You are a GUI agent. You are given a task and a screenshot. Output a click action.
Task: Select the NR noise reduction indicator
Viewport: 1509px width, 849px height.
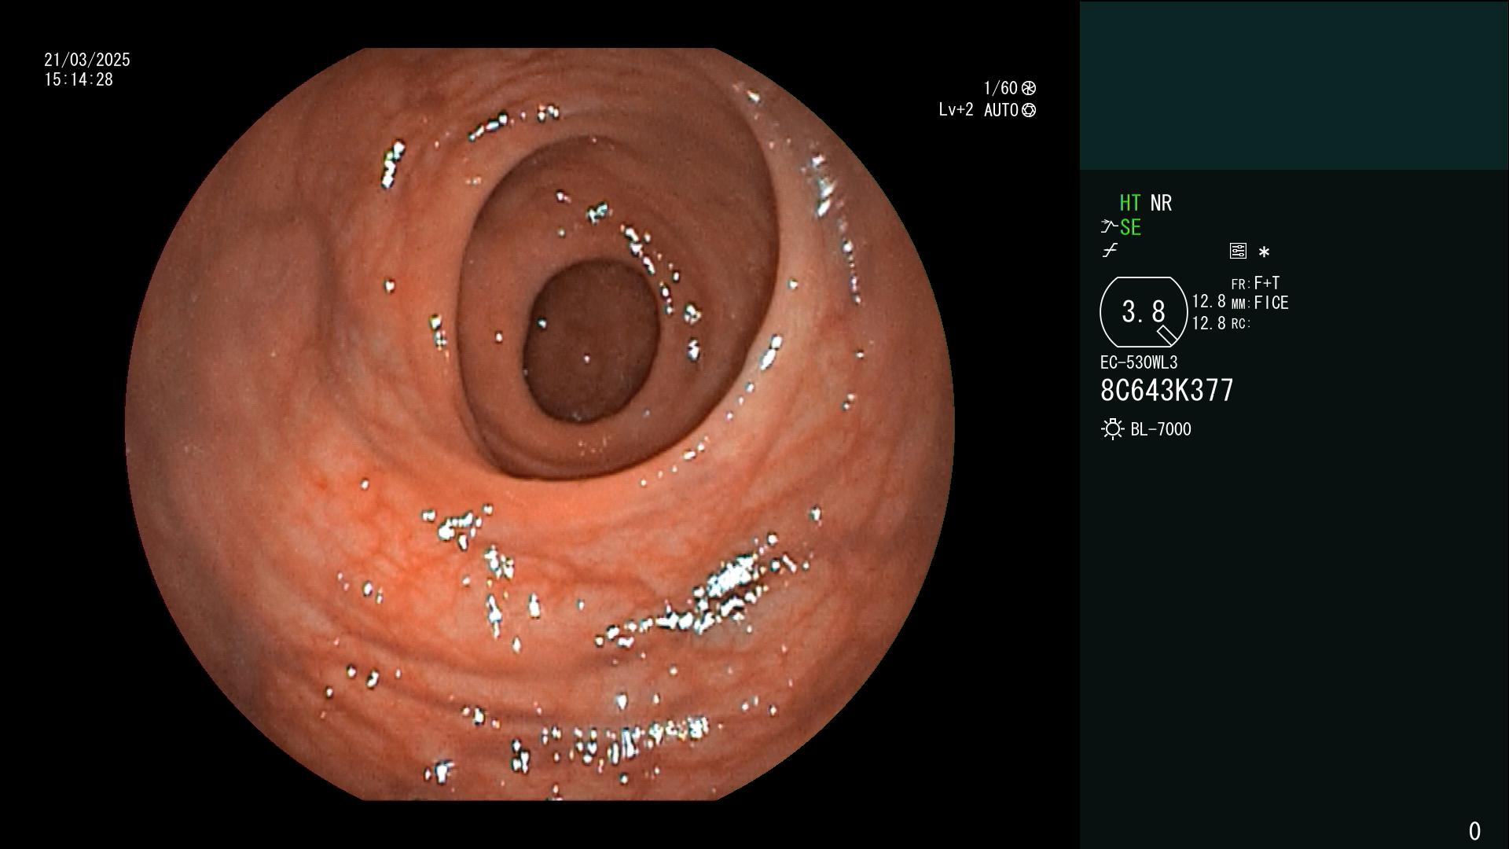pos(1161,203)
